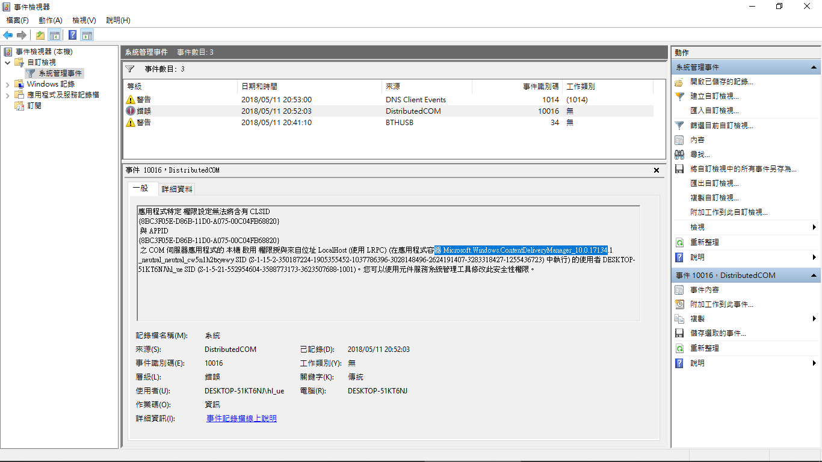This screenshot has width=822, height=462.
Task: Select the 訂閱 tree item
Action: [34, 106]
